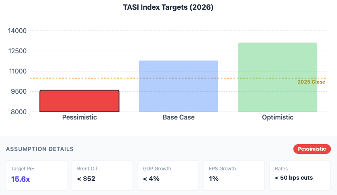The image size is (337, 195).
Task: Click the chart title TASI Index Targets
Action: 168,7
